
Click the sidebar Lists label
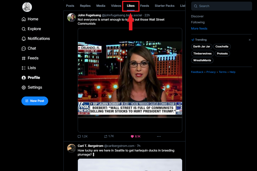pos(32,68)
